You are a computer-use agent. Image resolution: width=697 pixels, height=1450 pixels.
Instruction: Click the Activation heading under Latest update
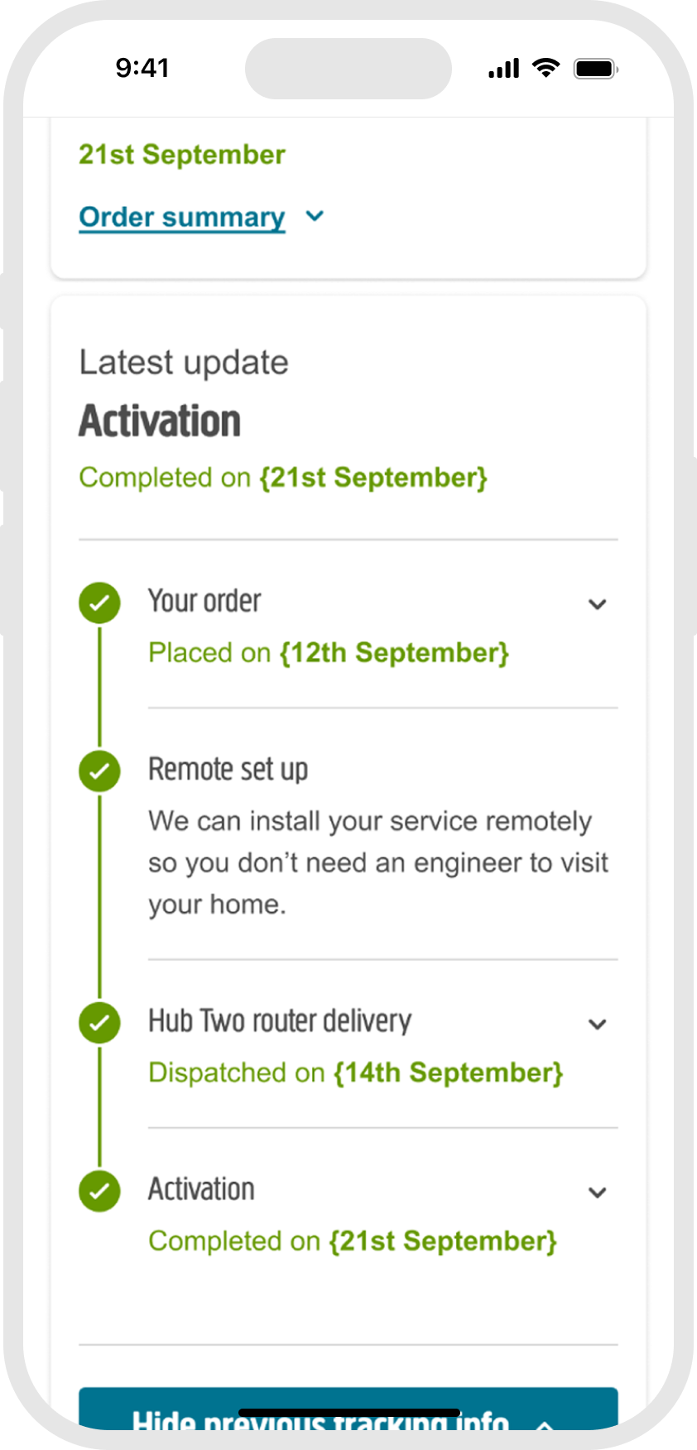click(x=160, y=420)
